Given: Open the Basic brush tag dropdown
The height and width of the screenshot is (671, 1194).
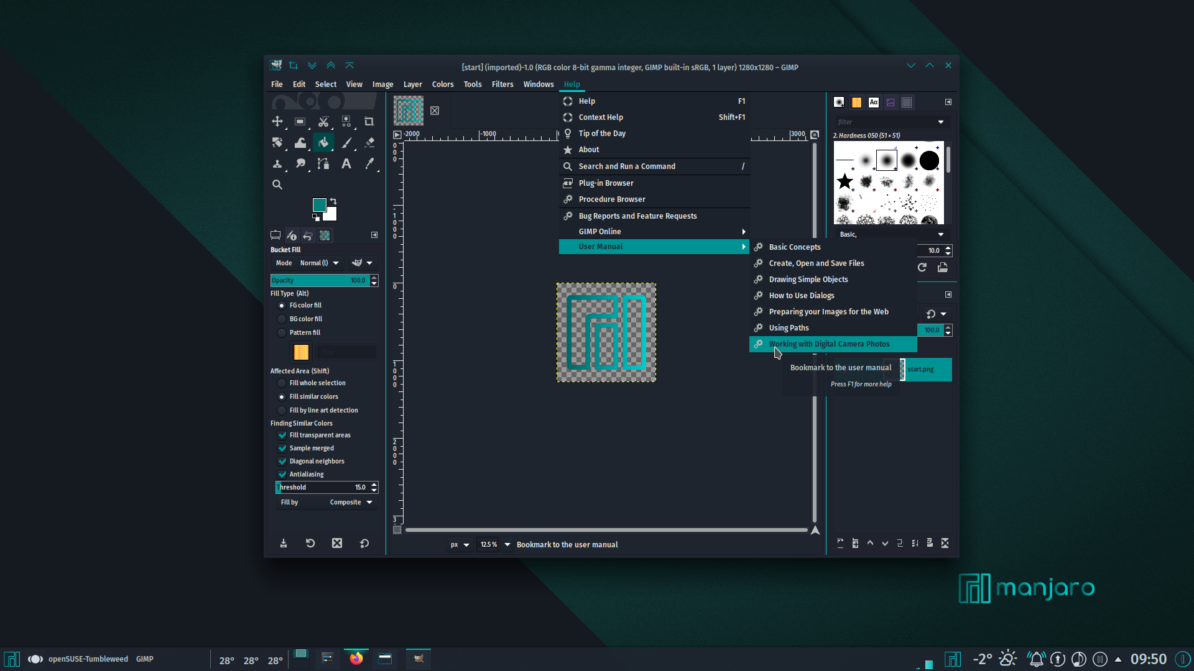Looking at the screenshot, I should [941, 235].
